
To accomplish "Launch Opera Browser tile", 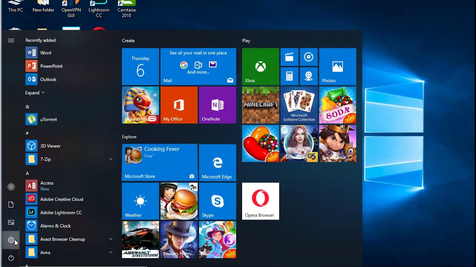I will coord(260,201).
